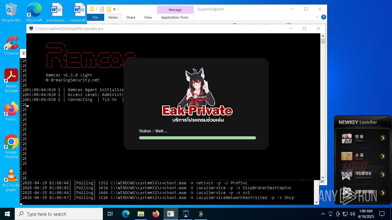Open Task View from the taskbar
The height and width of the screenshot is (220, 392).
coord(110,214)
